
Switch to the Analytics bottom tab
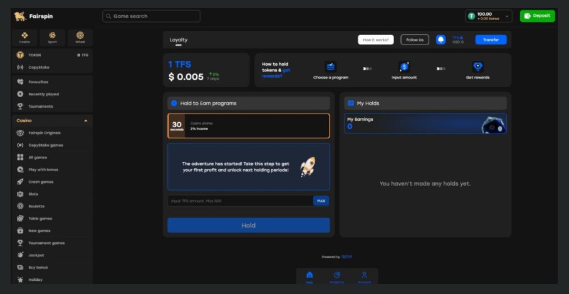tap(337, 276)
